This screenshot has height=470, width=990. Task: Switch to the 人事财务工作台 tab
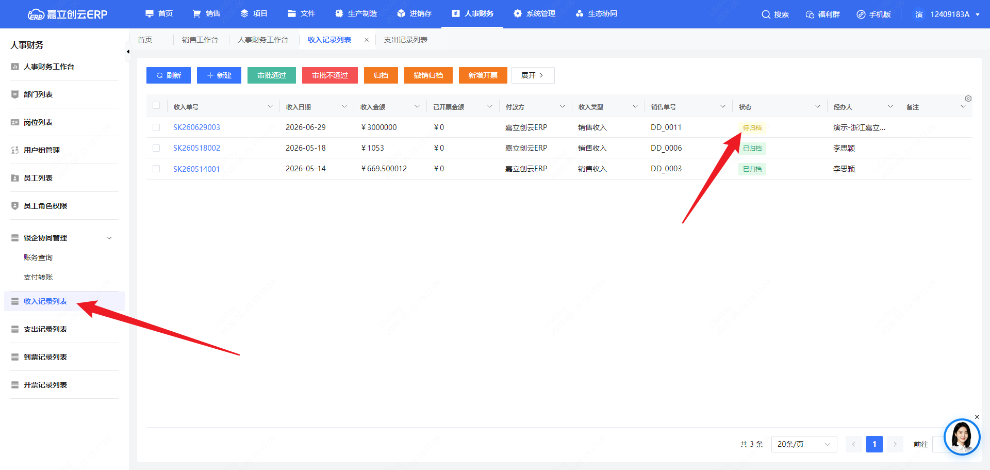click(x=263, y=40)
